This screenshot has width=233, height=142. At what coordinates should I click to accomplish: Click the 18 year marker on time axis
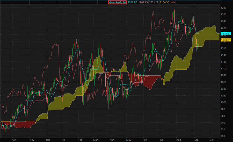point(63,140)
